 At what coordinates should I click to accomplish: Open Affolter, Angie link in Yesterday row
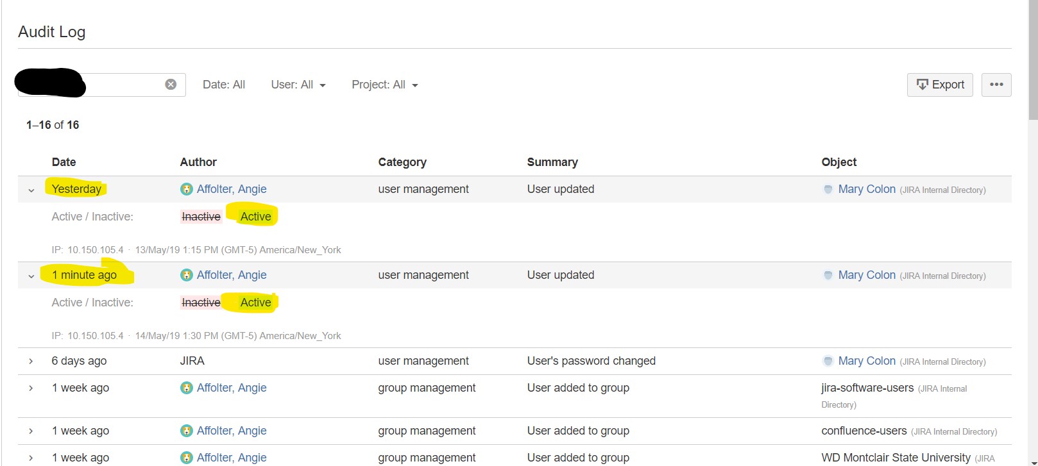[x=232, y=189]
